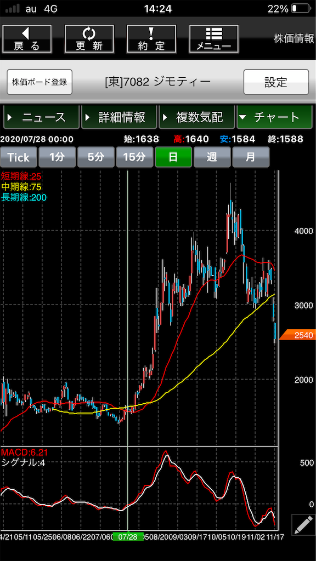The height and width of the screenshot is (561, 316).
Task: Tap the 株価情報 header title
Action: tap(294, 39)
